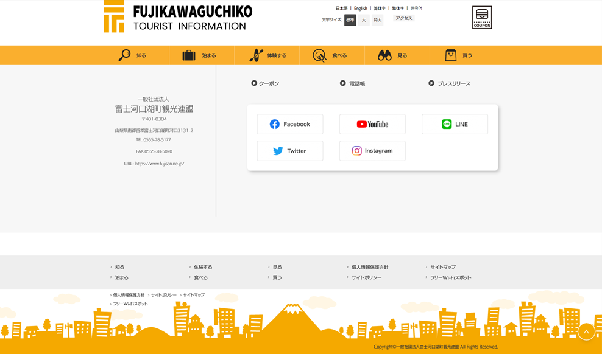Set text size to 大
This screenshot has width=602, height=354.
[x=364, y=20]
